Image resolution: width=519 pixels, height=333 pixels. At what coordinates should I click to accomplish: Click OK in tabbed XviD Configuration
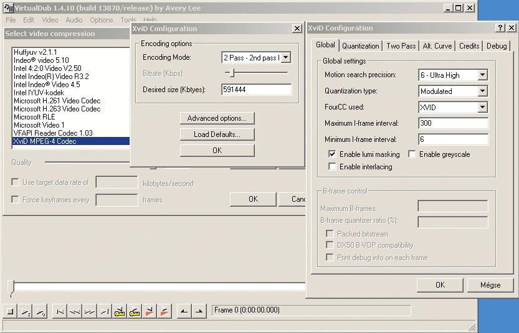point(440,285)
